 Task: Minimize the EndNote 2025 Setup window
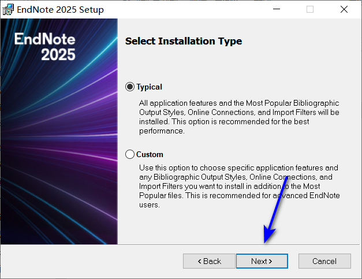(x=277, y=9)
